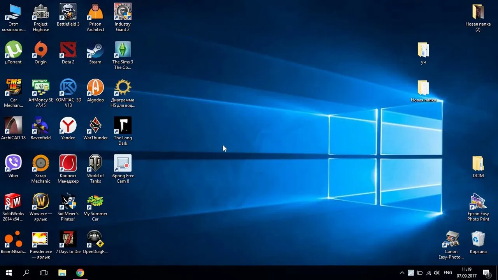Click The Long Dark icon
The image size is (498, 280).
pyautogui.click(x=123, y=131)
